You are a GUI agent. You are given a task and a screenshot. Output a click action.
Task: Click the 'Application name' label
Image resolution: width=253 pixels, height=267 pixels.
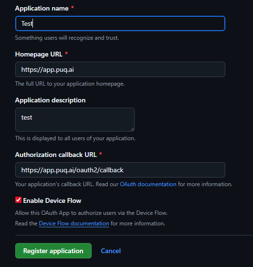pyautogui.click(x=42, y=8)
